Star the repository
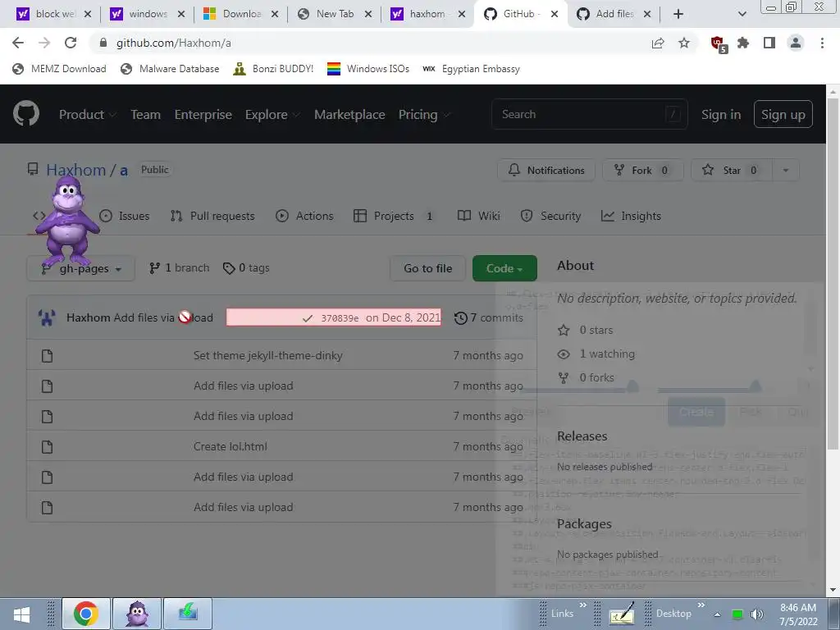This screenshot has width=840, height=630. (732, 171)
